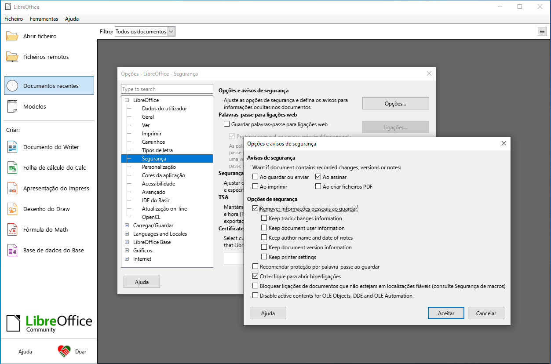Click the Base database icon
The image size is (551, 364).
pos(12,251)
